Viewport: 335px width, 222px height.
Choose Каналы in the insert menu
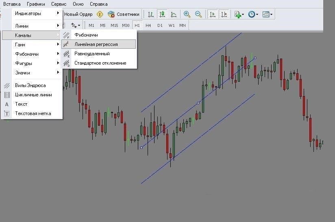[x=32, y=35]
